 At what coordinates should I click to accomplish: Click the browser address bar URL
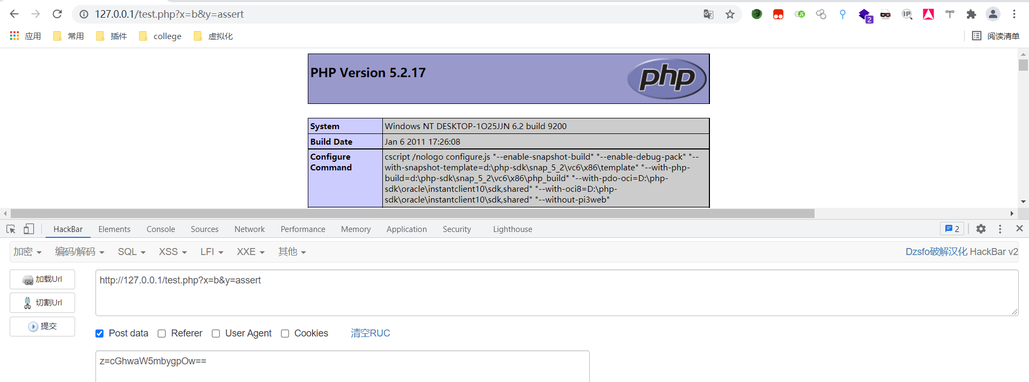[169, 14]
